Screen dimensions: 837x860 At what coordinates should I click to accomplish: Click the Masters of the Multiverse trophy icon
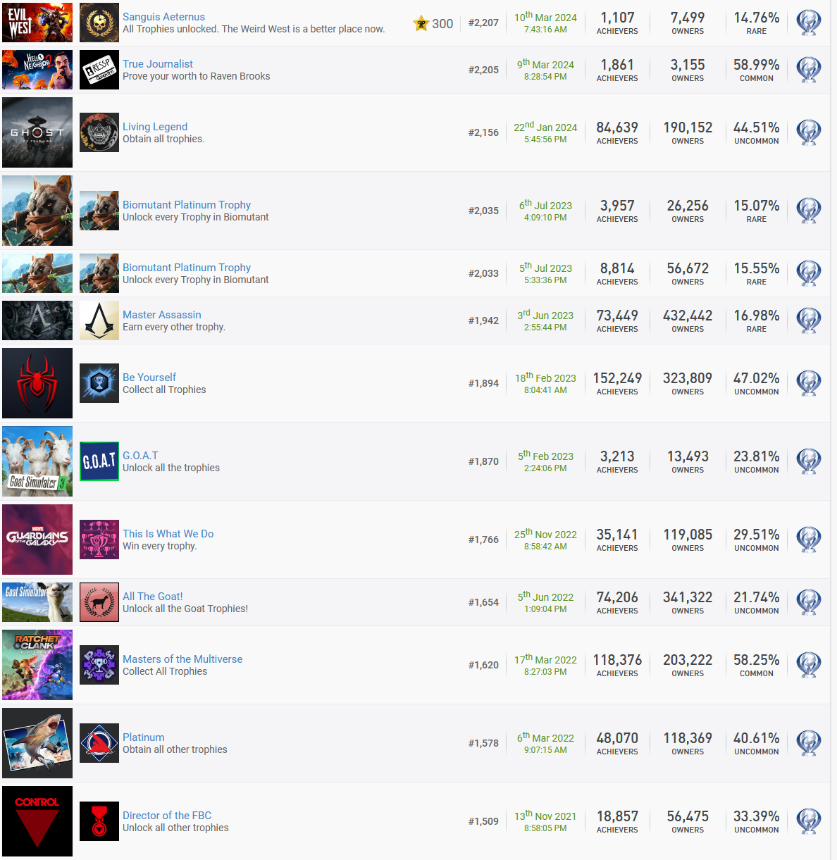(x=99, y=665)
